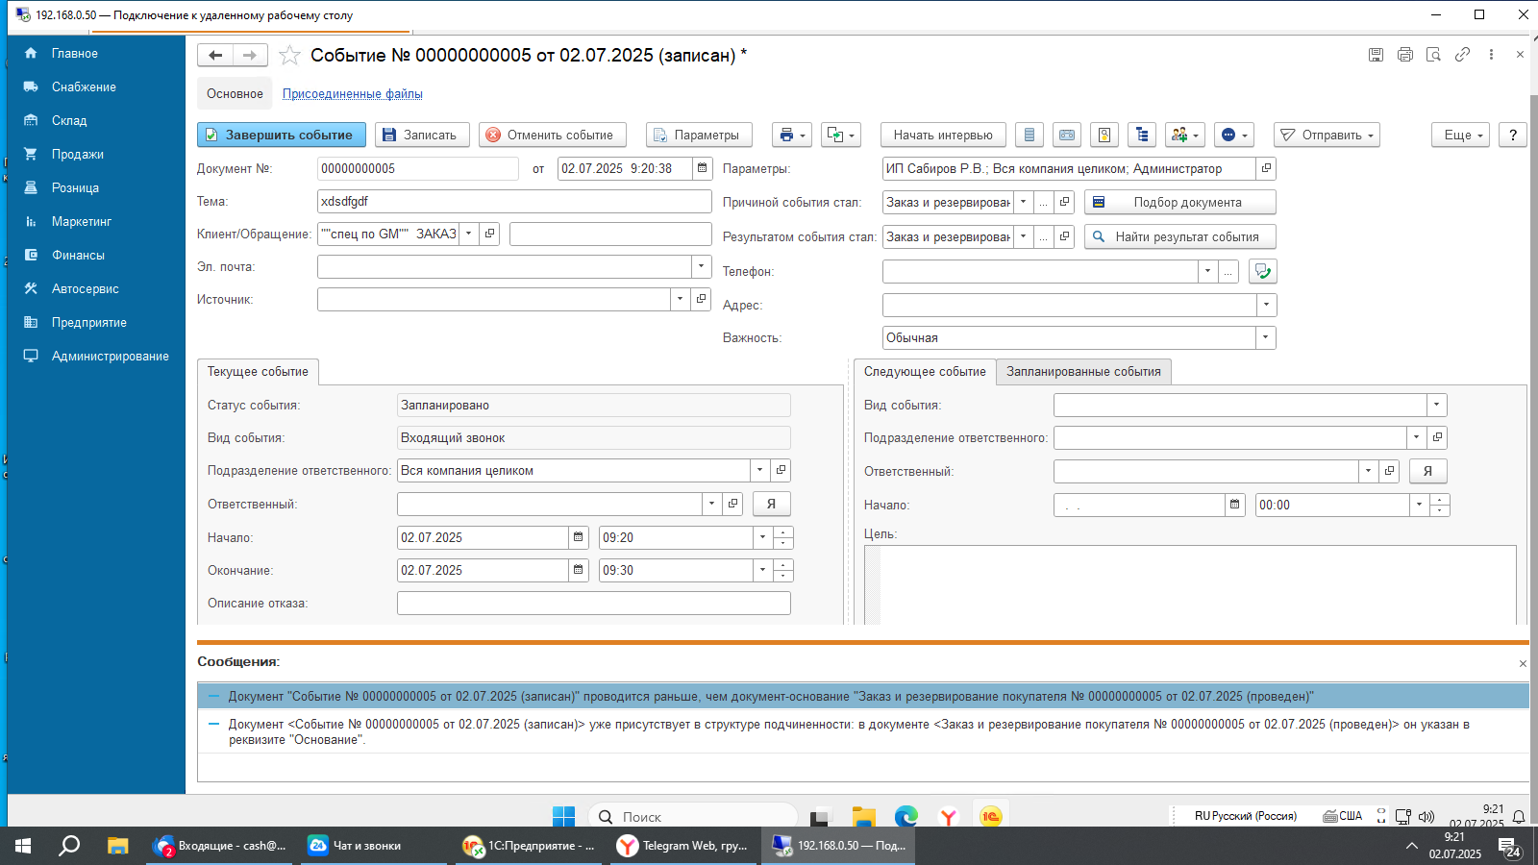This screenshot has width=1538, height=865.
Task: Open the Еще menu button
Action: click(1461, 135)
